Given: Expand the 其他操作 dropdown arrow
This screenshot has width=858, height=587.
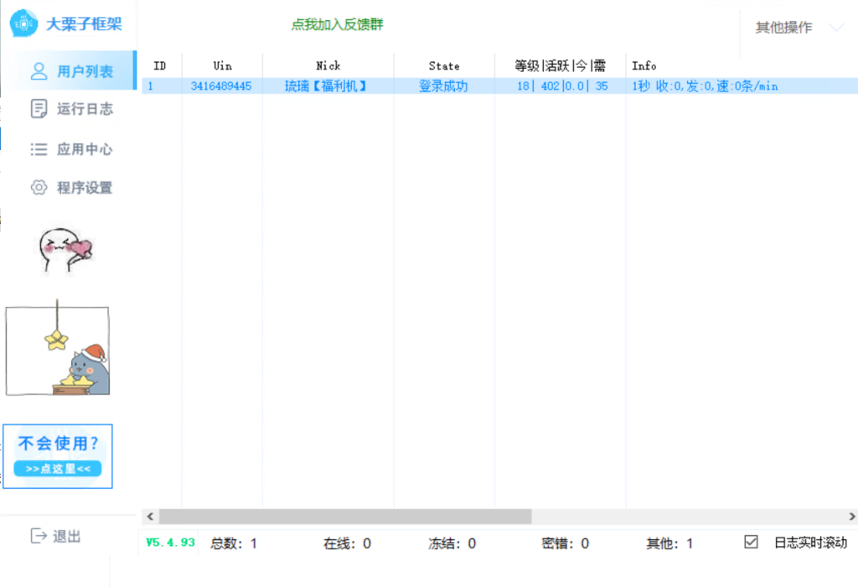Looking at the screenshot, I should pos(835,28).
